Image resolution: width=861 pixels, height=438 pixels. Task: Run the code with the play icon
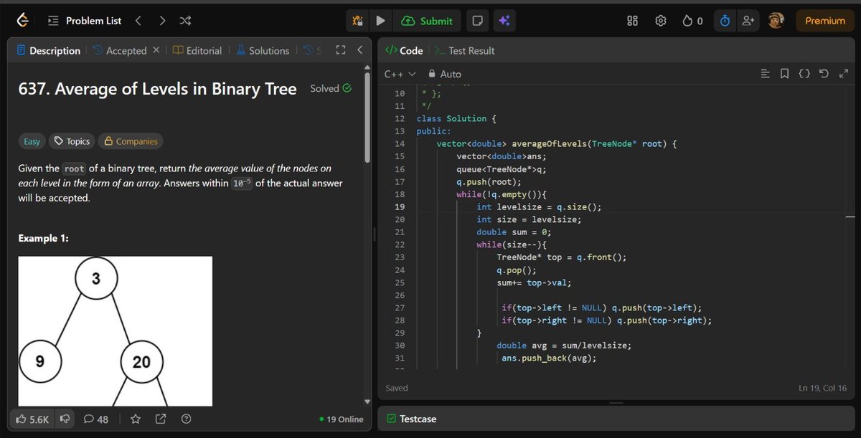click(380, 21)
